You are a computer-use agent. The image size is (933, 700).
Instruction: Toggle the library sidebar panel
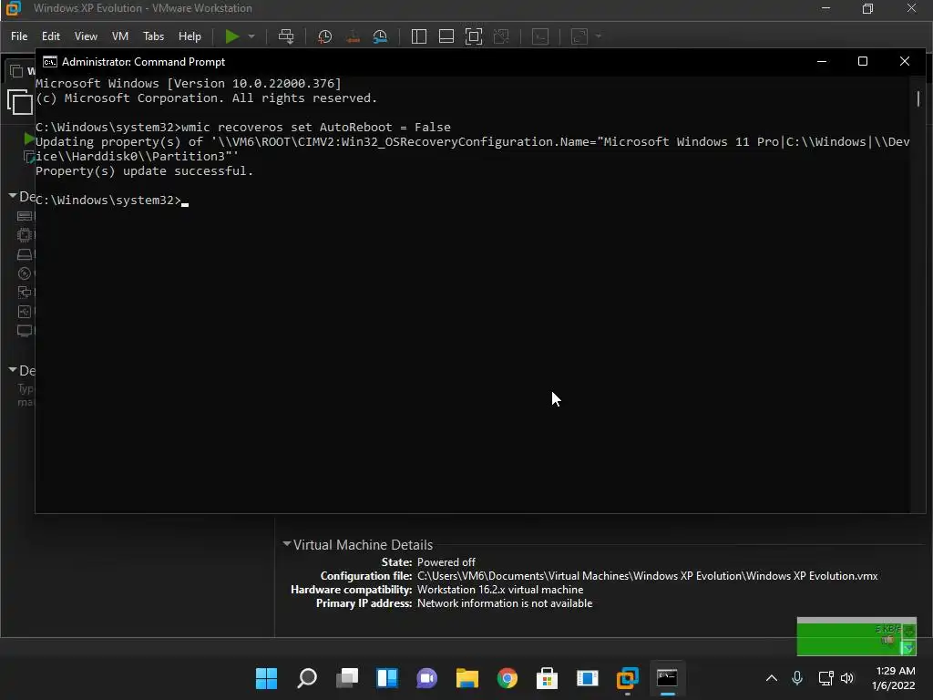pos(419,36)
